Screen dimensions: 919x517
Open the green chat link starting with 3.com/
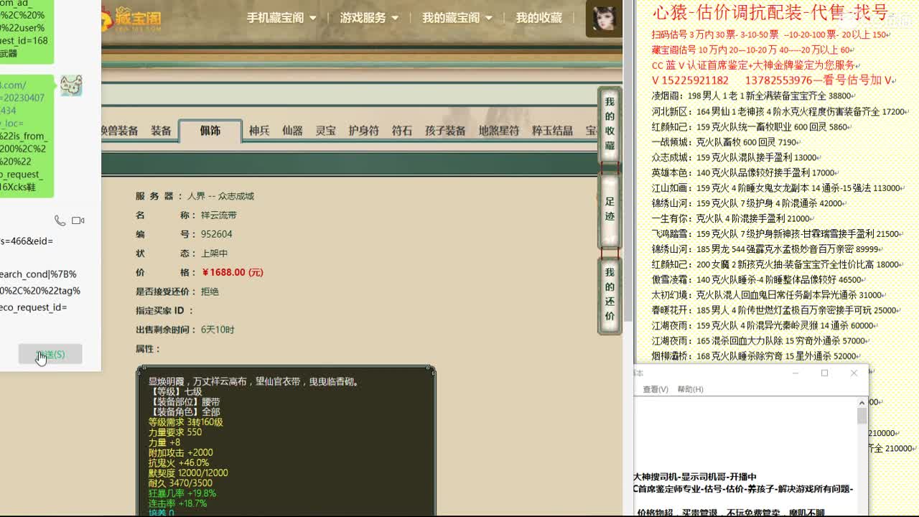(x=27, y=136)
